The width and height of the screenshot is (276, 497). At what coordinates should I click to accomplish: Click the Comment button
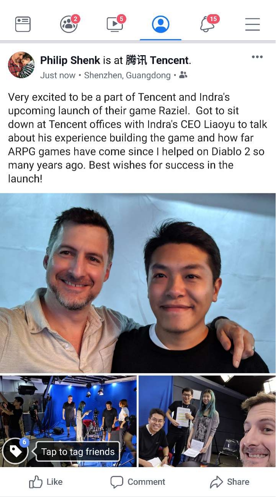click(x=138, y=482)
